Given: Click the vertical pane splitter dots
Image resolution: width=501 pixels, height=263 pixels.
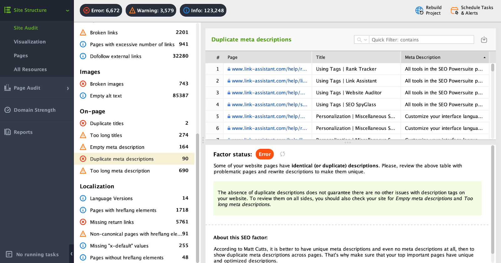Looking at the screenshot, I should click(x=203, y=140).
